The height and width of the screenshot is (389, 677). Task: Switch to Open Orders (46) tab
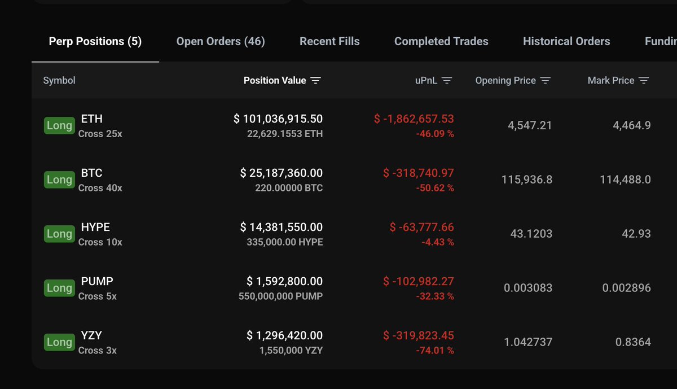point(221,41)
